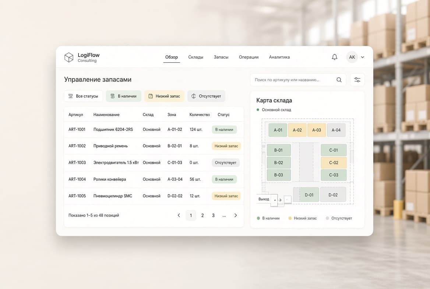Switch to the Обзор tab

(x=172, y=57)
